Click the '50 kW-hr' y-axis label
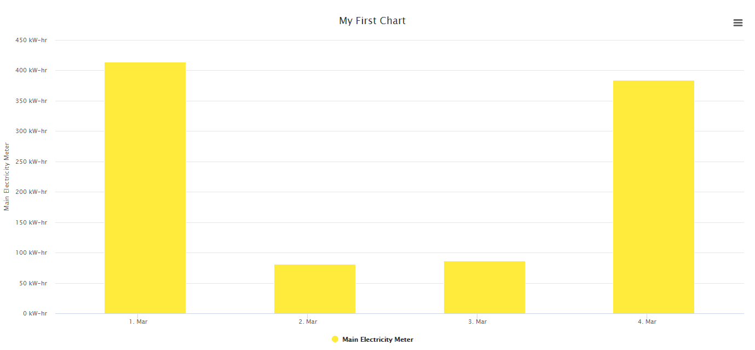The image size is (755, 350). tap(32, 283)
